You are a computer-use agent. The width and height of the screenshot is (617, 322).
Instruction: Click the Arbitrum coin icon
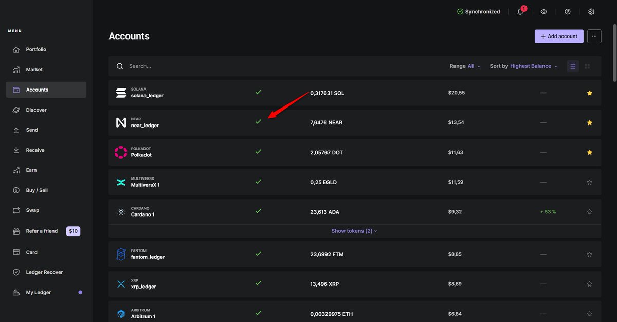(121, 314)
